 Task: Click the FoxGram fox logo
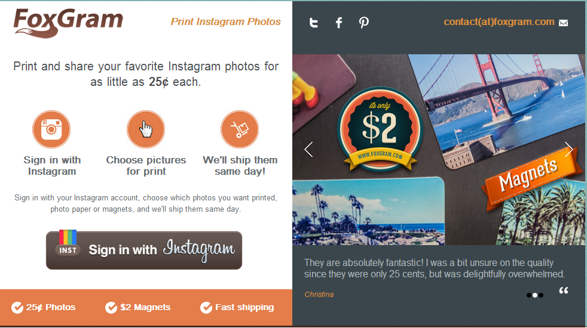68,23
